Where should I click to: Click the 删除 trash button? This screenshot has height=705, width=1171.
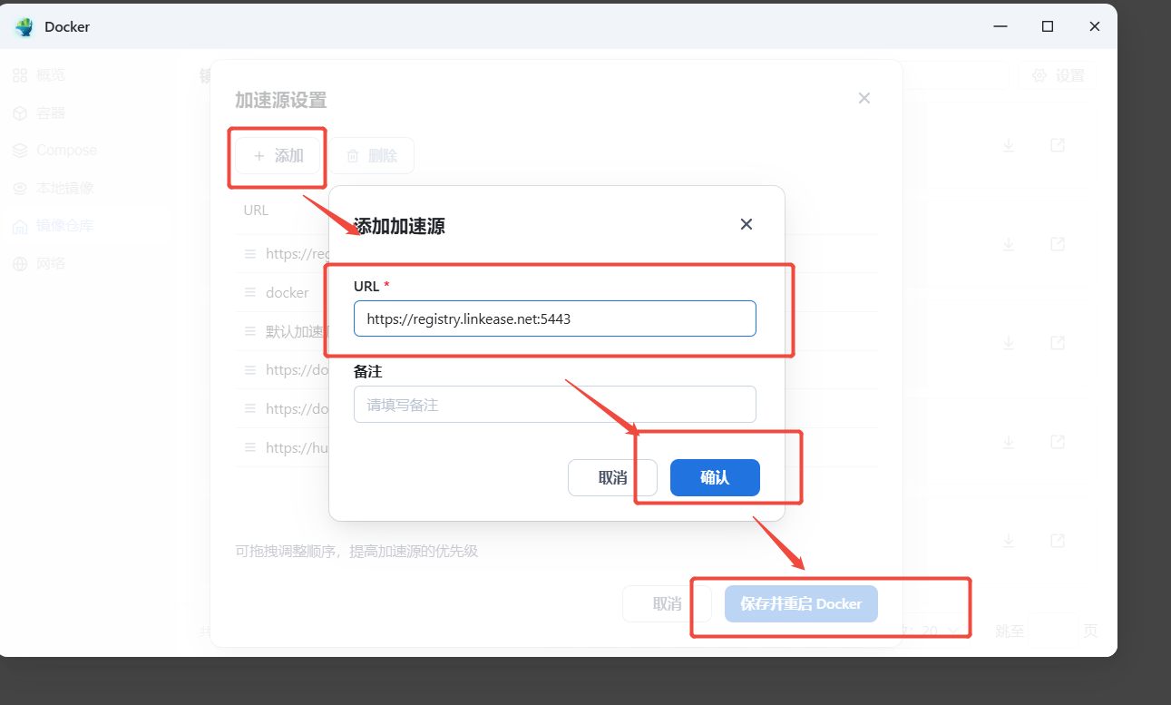pyautogui.click(x=371, y=156)
